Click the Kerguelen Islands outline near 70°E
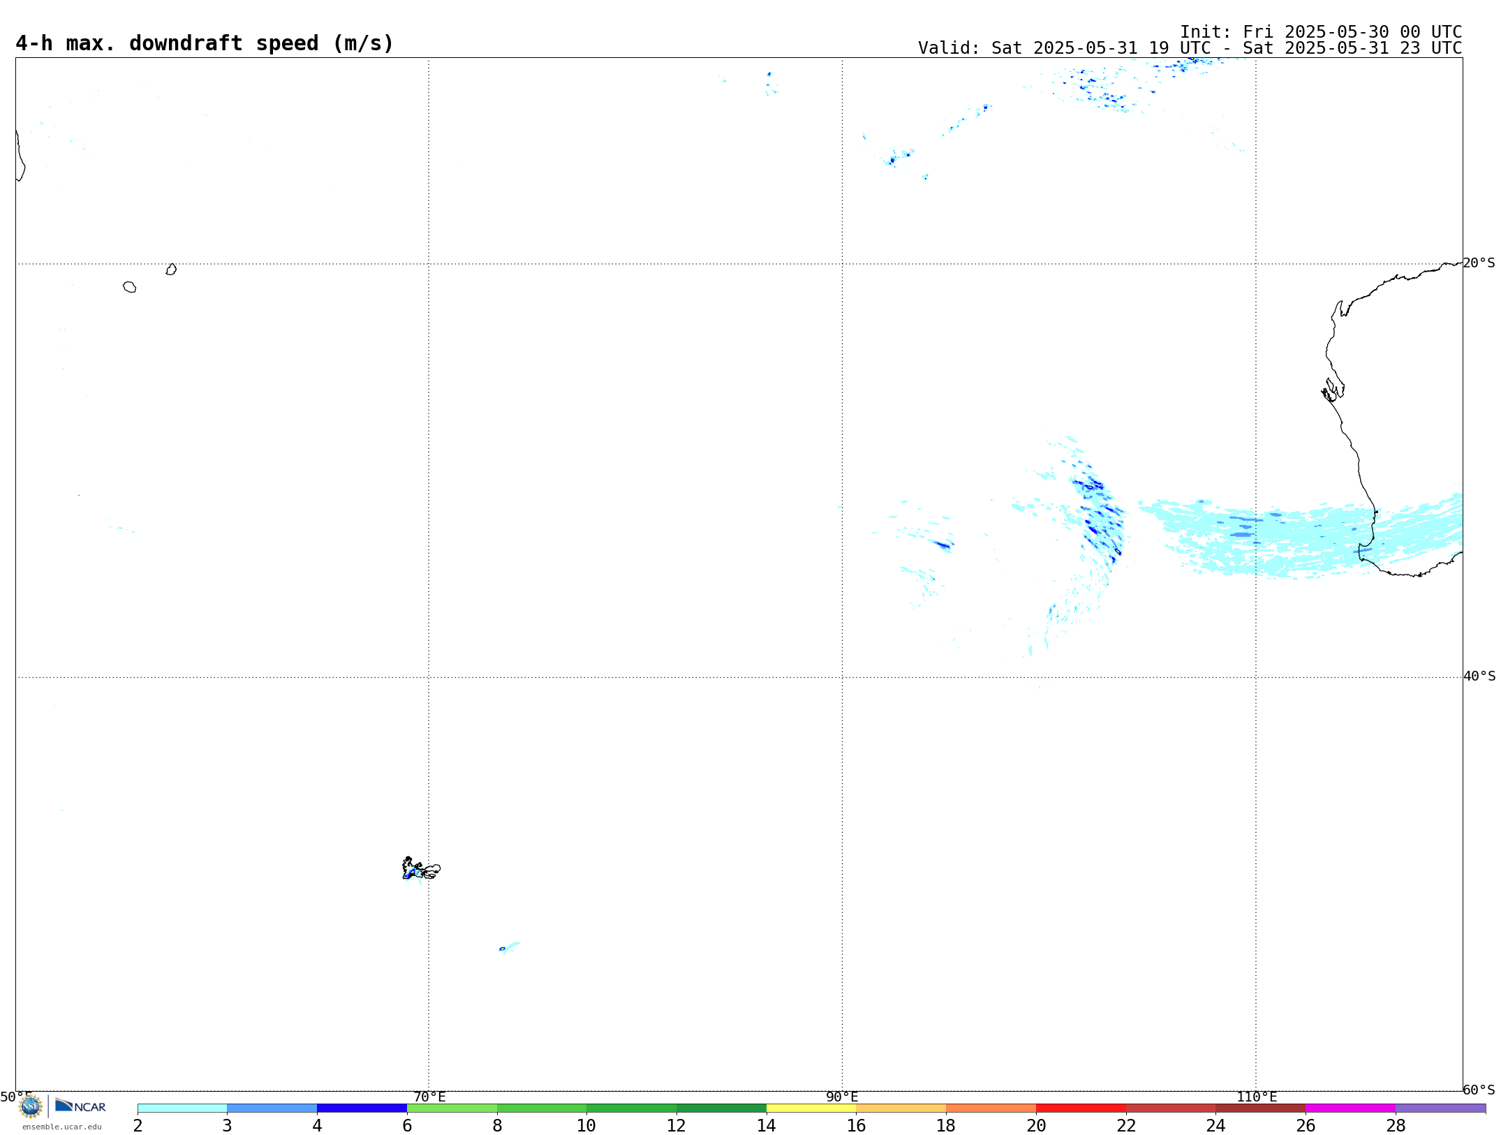This screenshot has height=1135, width=1508. click(x=421, y=868)
